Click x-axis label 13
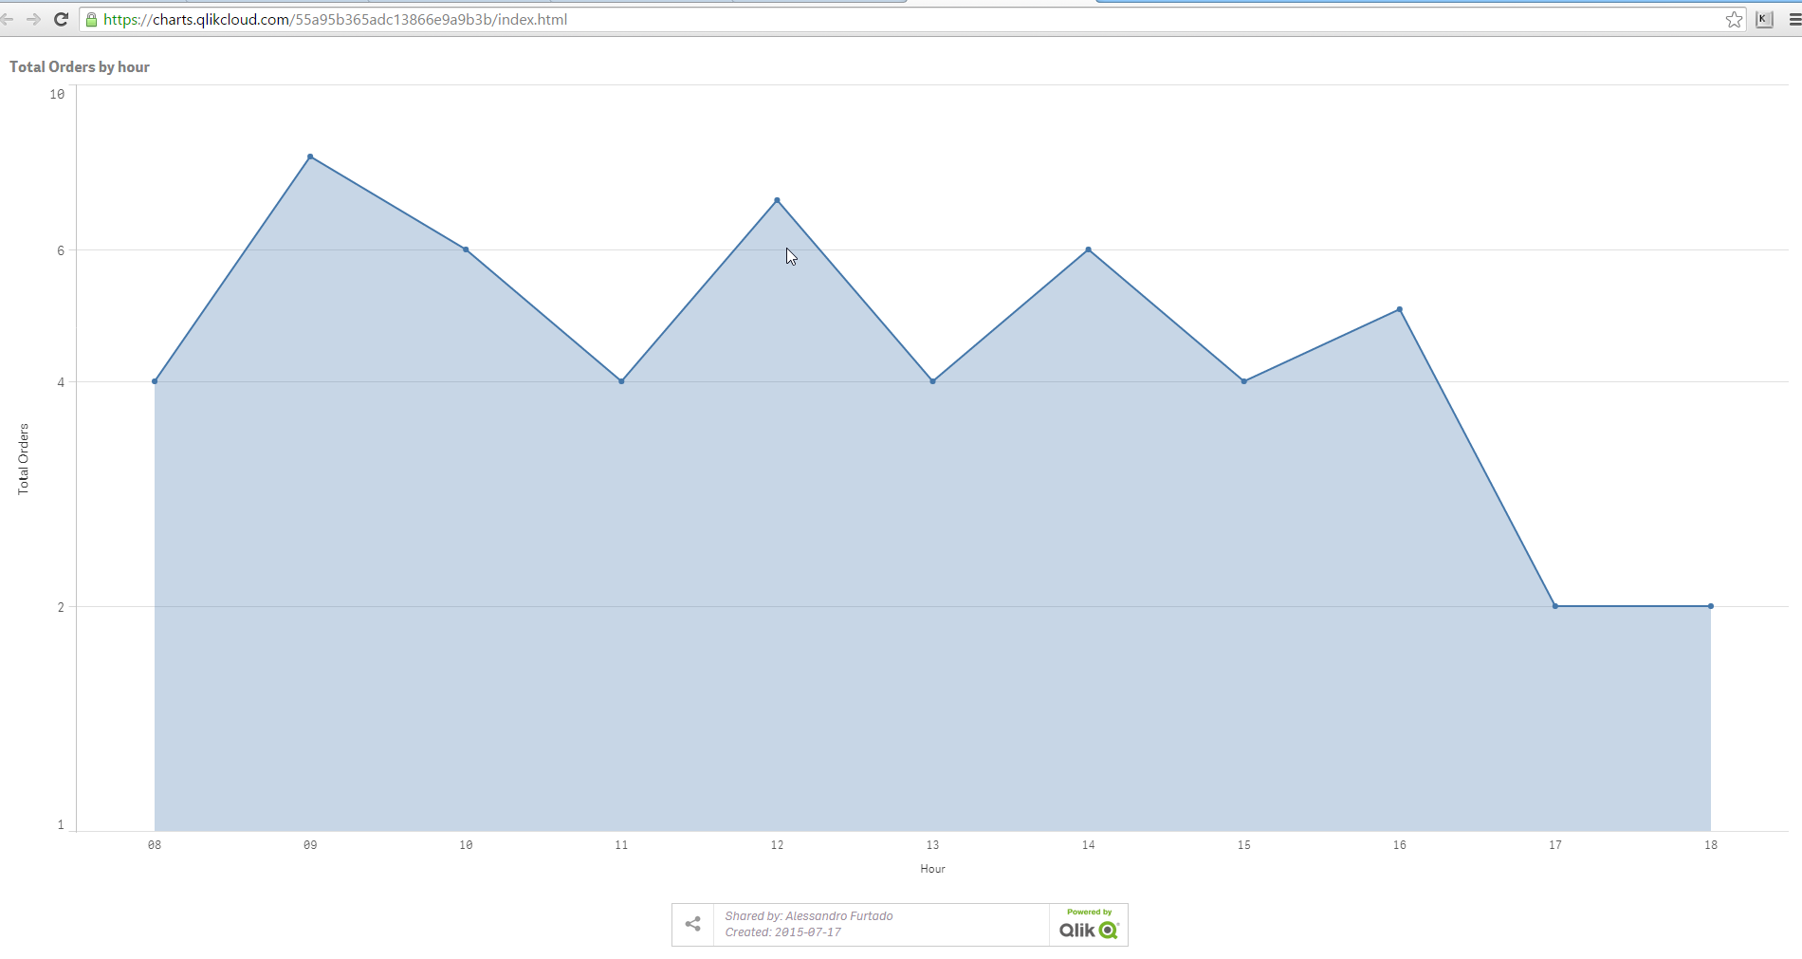 932,844
